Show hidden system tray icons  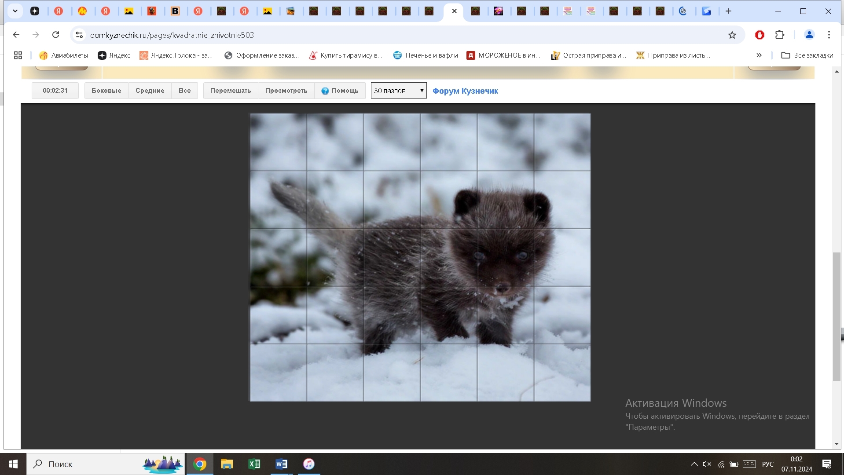coord(694,464)
